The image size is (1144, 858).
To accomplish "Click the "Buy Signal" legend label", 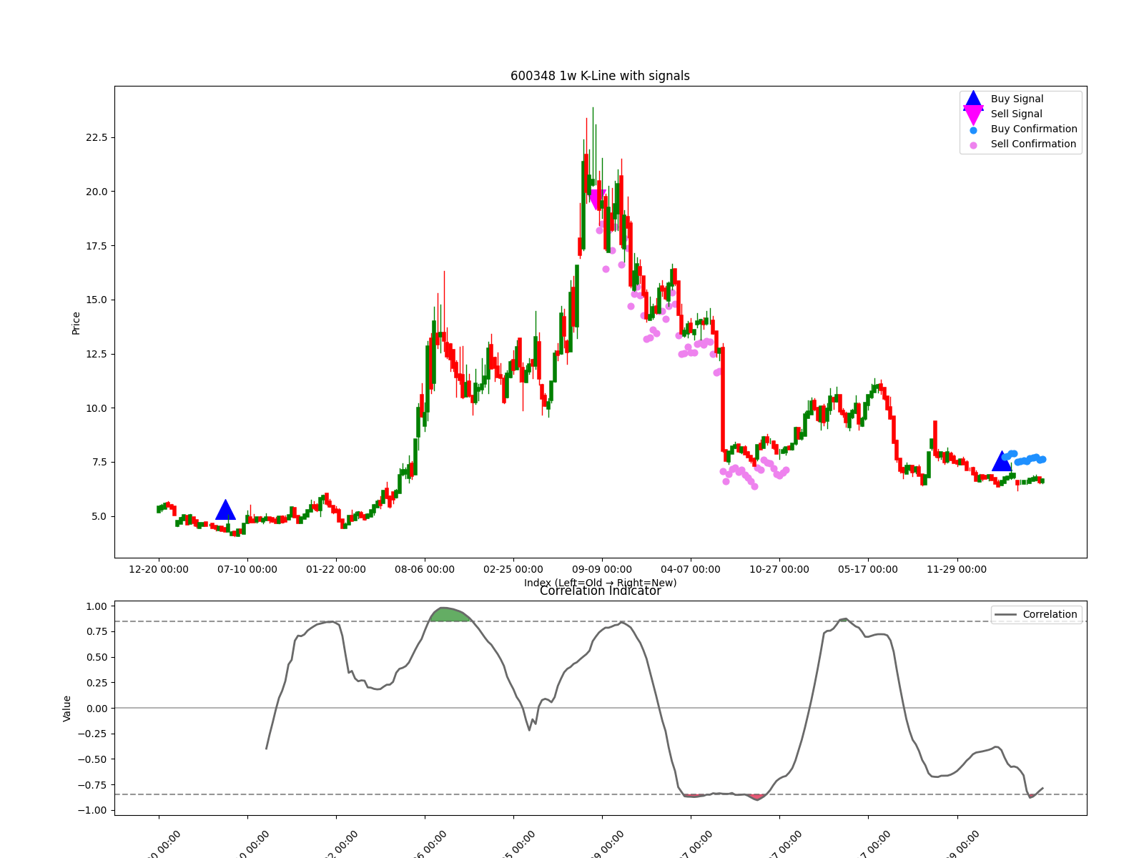I will (1017, 99).
